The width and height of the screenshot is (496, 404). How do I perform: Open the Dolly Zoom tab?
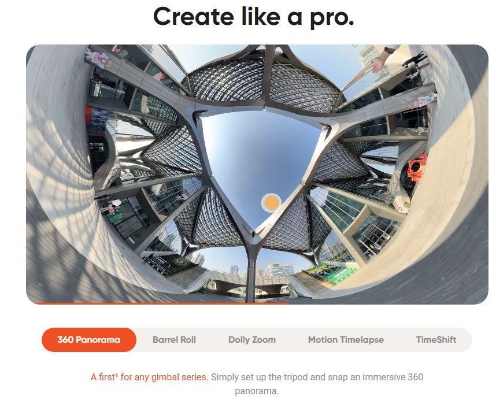coord(252,340)
